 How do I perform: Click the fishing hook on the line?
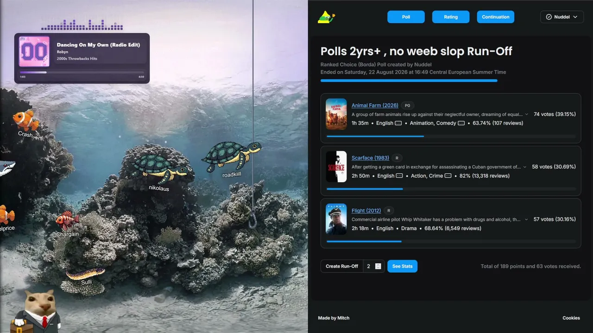point(252,220)
